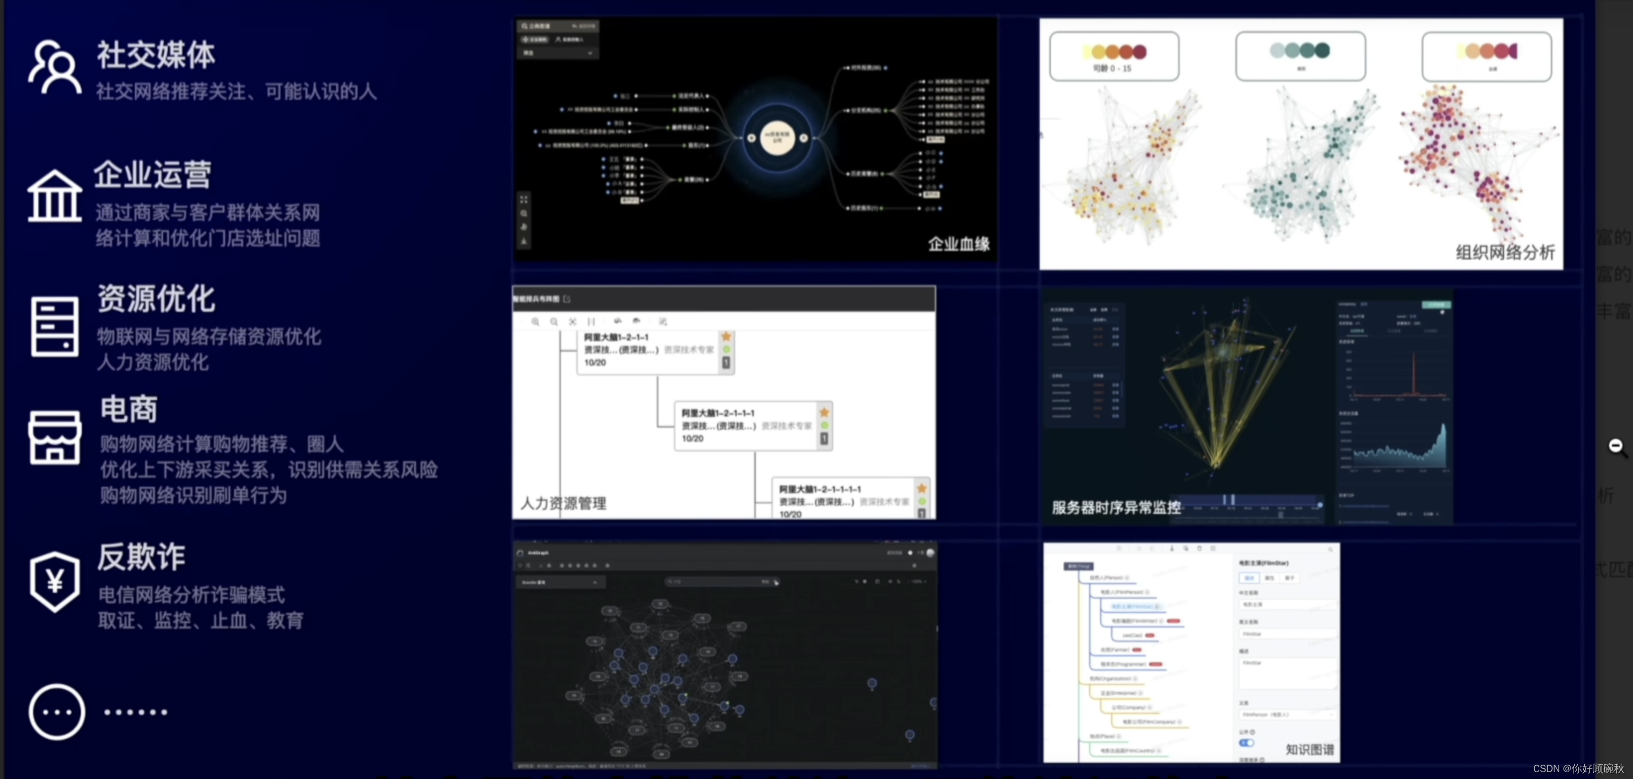Click the 阿里大脑1-2-1-1 card title

pyautogui.click(x=616, y=338)
